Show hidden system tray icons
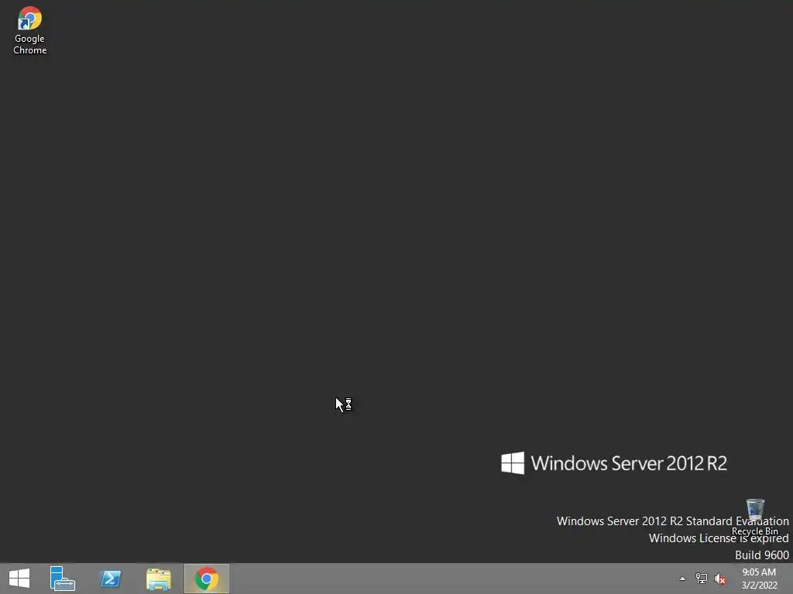The image size is (793, 594). pos(683,579)
